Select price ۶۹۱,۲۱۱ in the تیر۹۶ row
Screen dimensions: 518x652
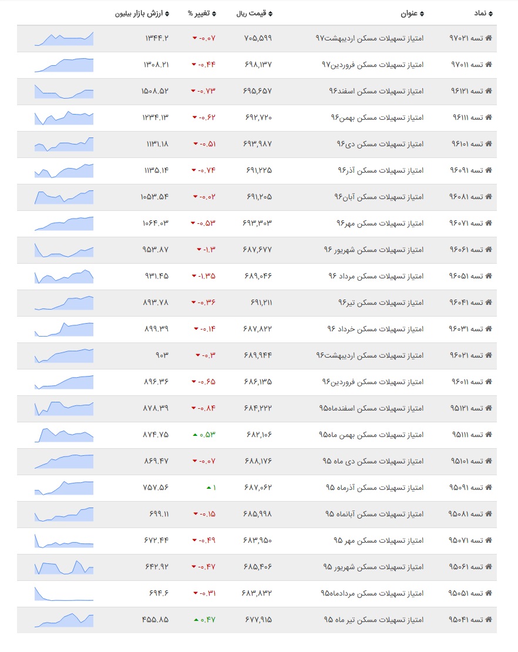261,303
